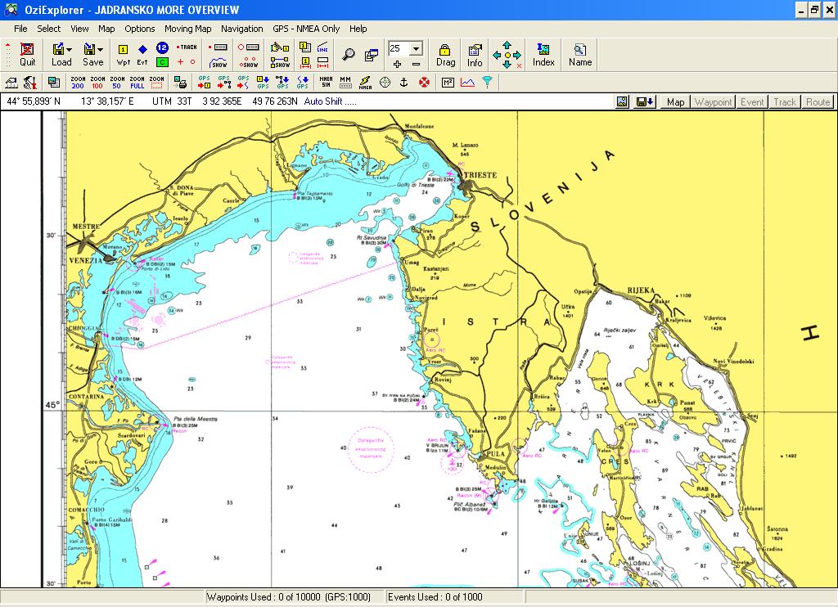This screenshot has height=607, width=838.
Task: Open the Index map view
Action: tap(543, 55)
